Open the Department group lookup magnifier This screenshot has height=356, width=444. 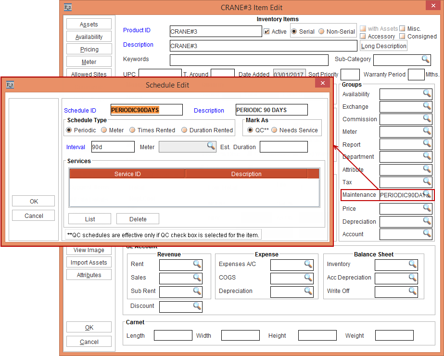pos(427,156)
